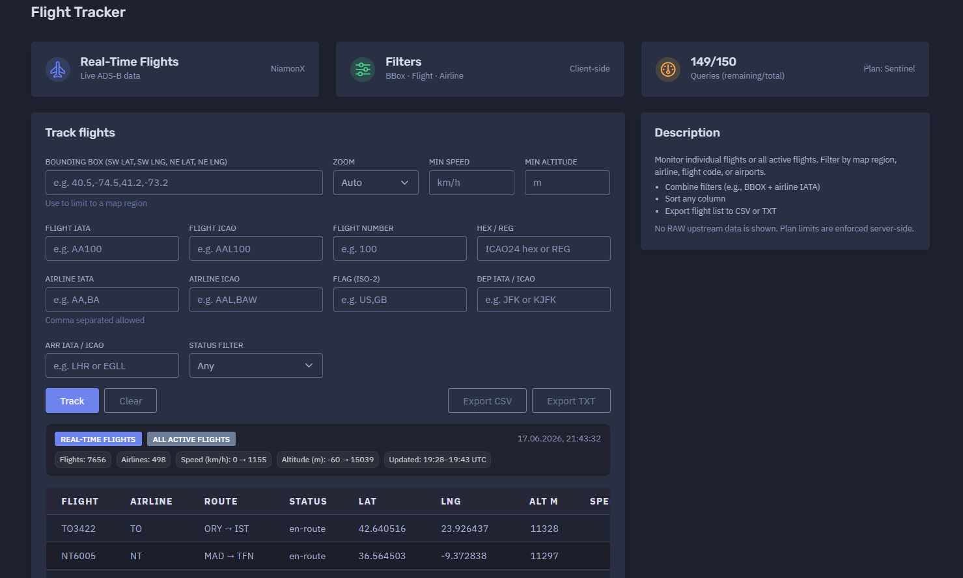The width and height of the screenshot is (963, 578).
Task: Click the Flight Tracker page title
Action: 78,12
